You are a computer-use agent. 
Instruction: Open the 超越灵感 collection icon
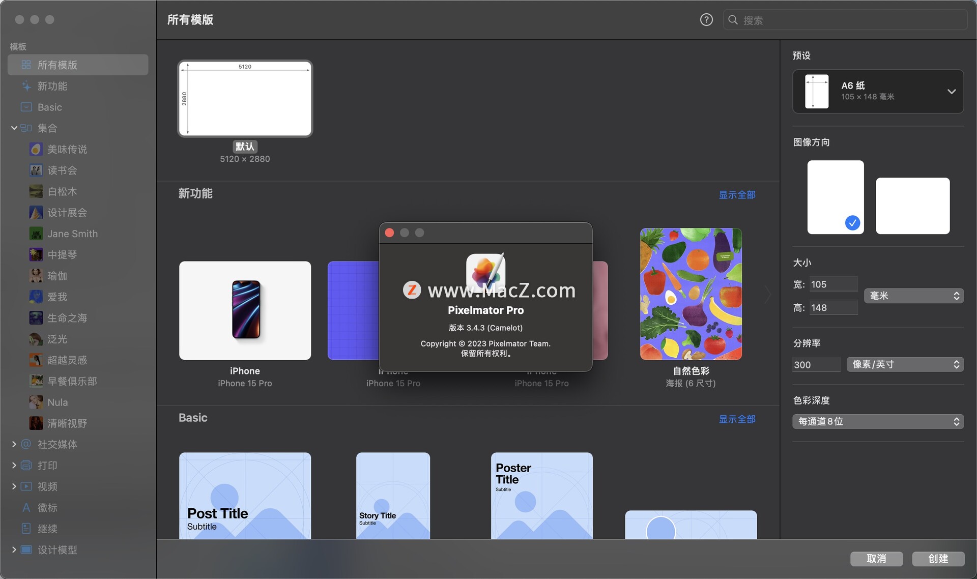36,360
